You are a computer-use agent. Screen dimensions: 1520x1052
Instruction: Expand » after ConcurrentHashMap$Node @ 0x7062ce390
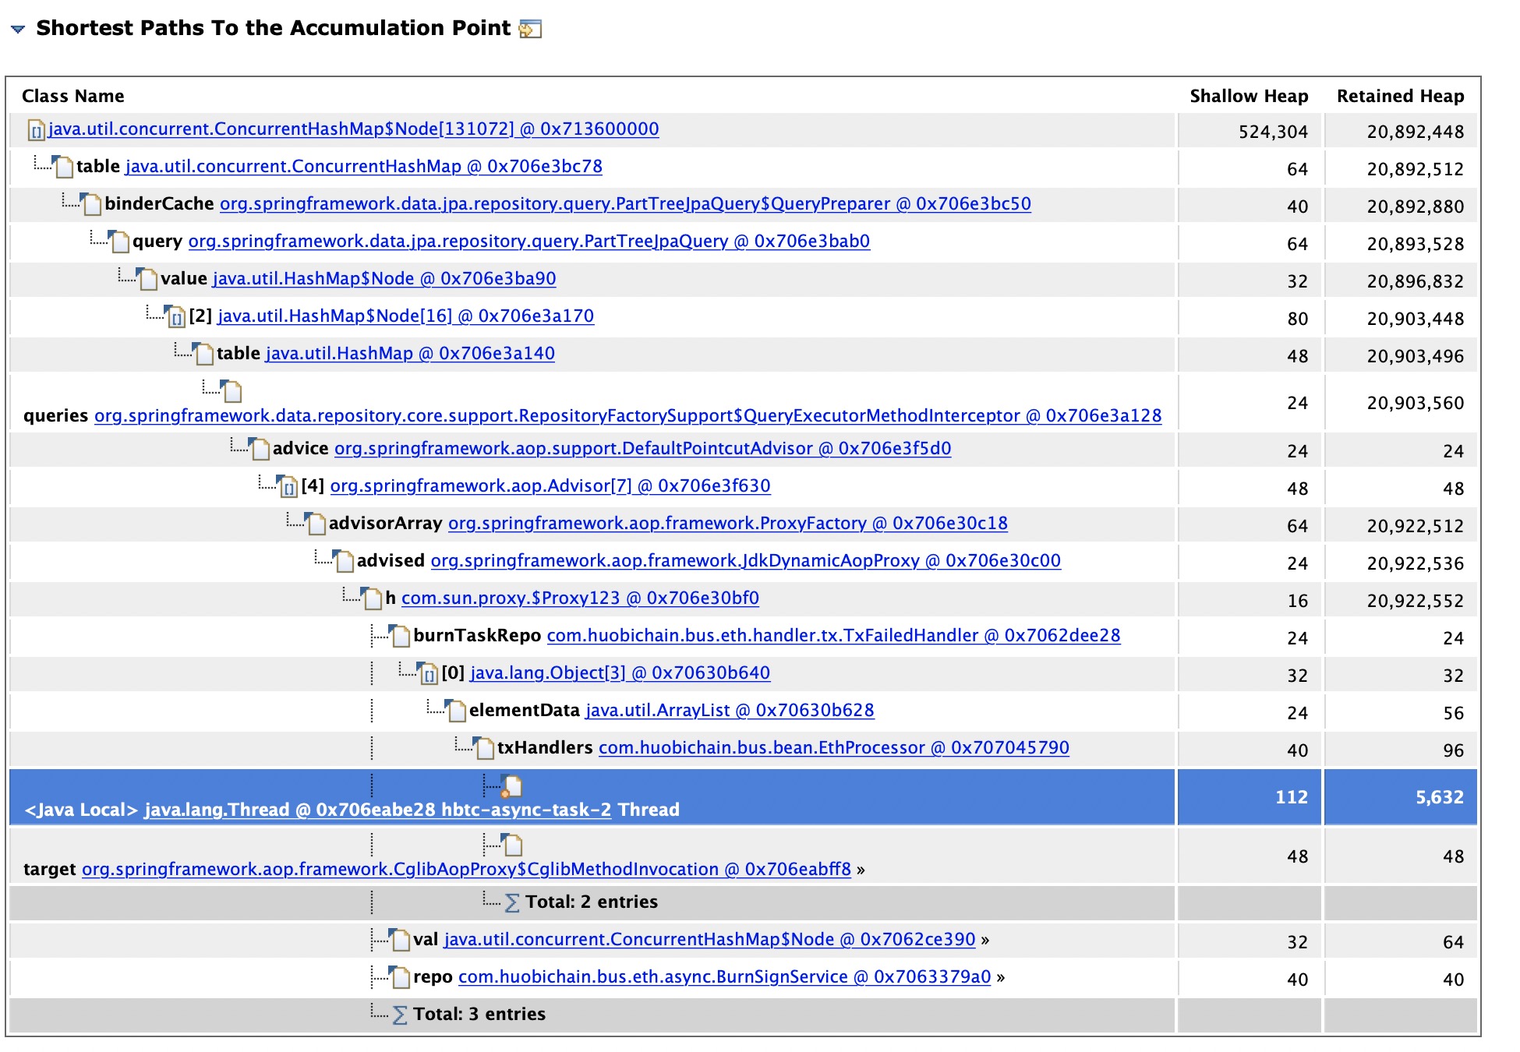(x=985, y=940)
